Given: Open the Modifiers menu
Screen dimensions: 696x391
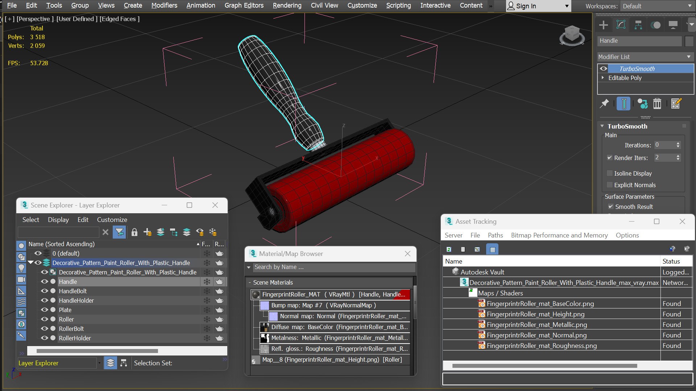Looking at the screenshot, I should [164, 5].
